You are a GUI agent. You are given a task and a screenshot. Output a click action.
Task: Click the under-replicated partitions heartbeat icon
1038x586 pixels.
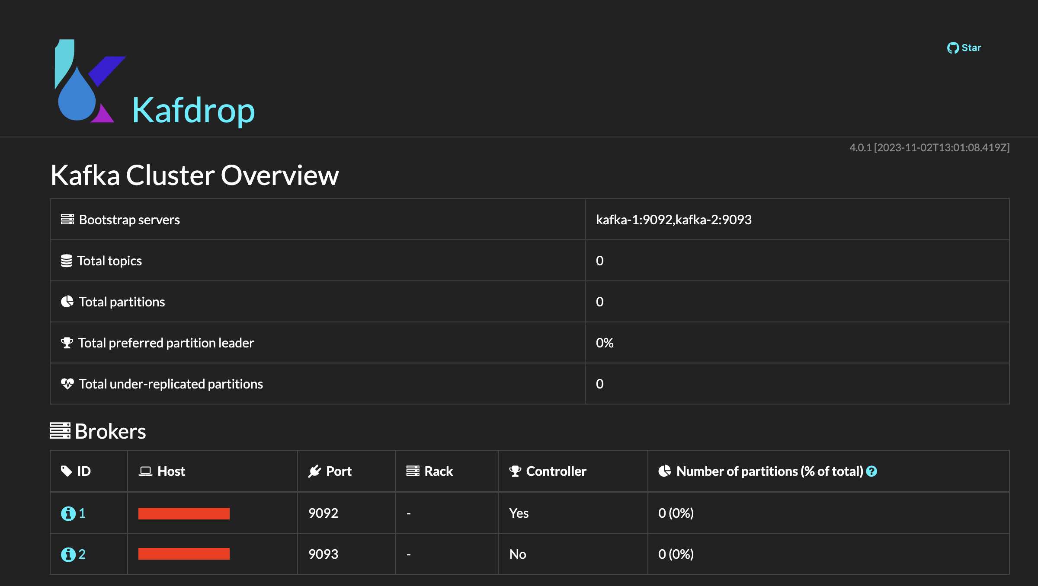pos(67,384)
